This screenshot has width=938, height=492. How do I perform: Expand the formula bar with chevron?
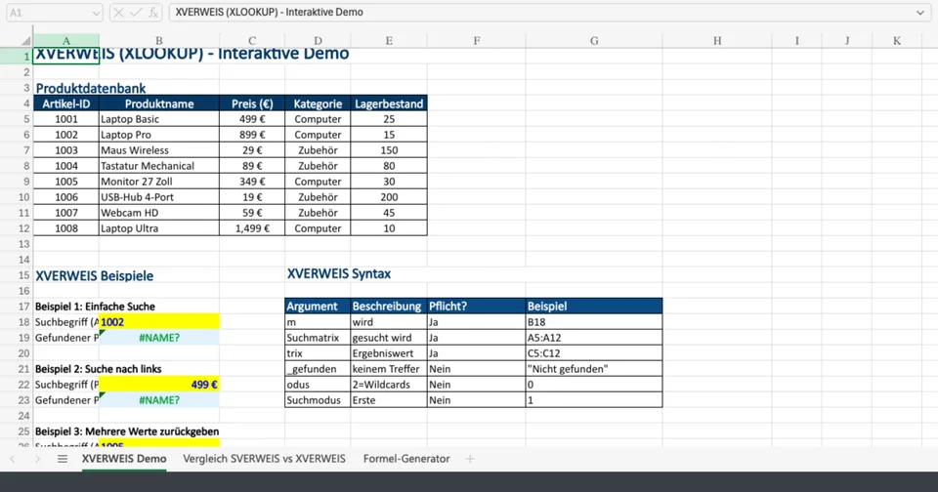coord(920,13)
